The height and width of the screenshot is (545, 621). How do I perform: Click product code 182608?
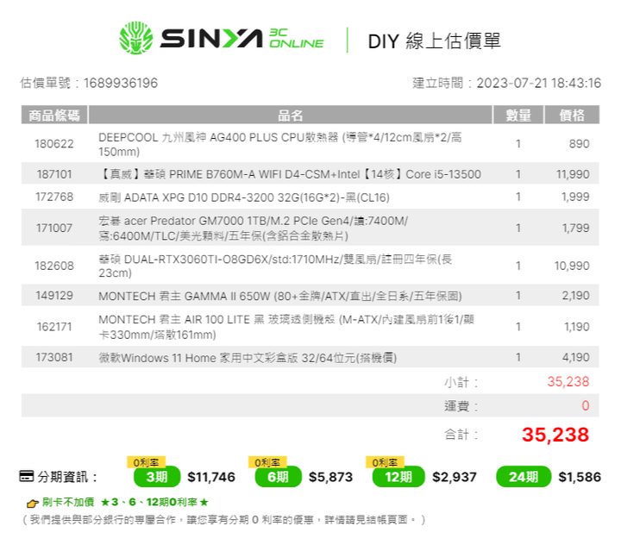pos(54,266)
